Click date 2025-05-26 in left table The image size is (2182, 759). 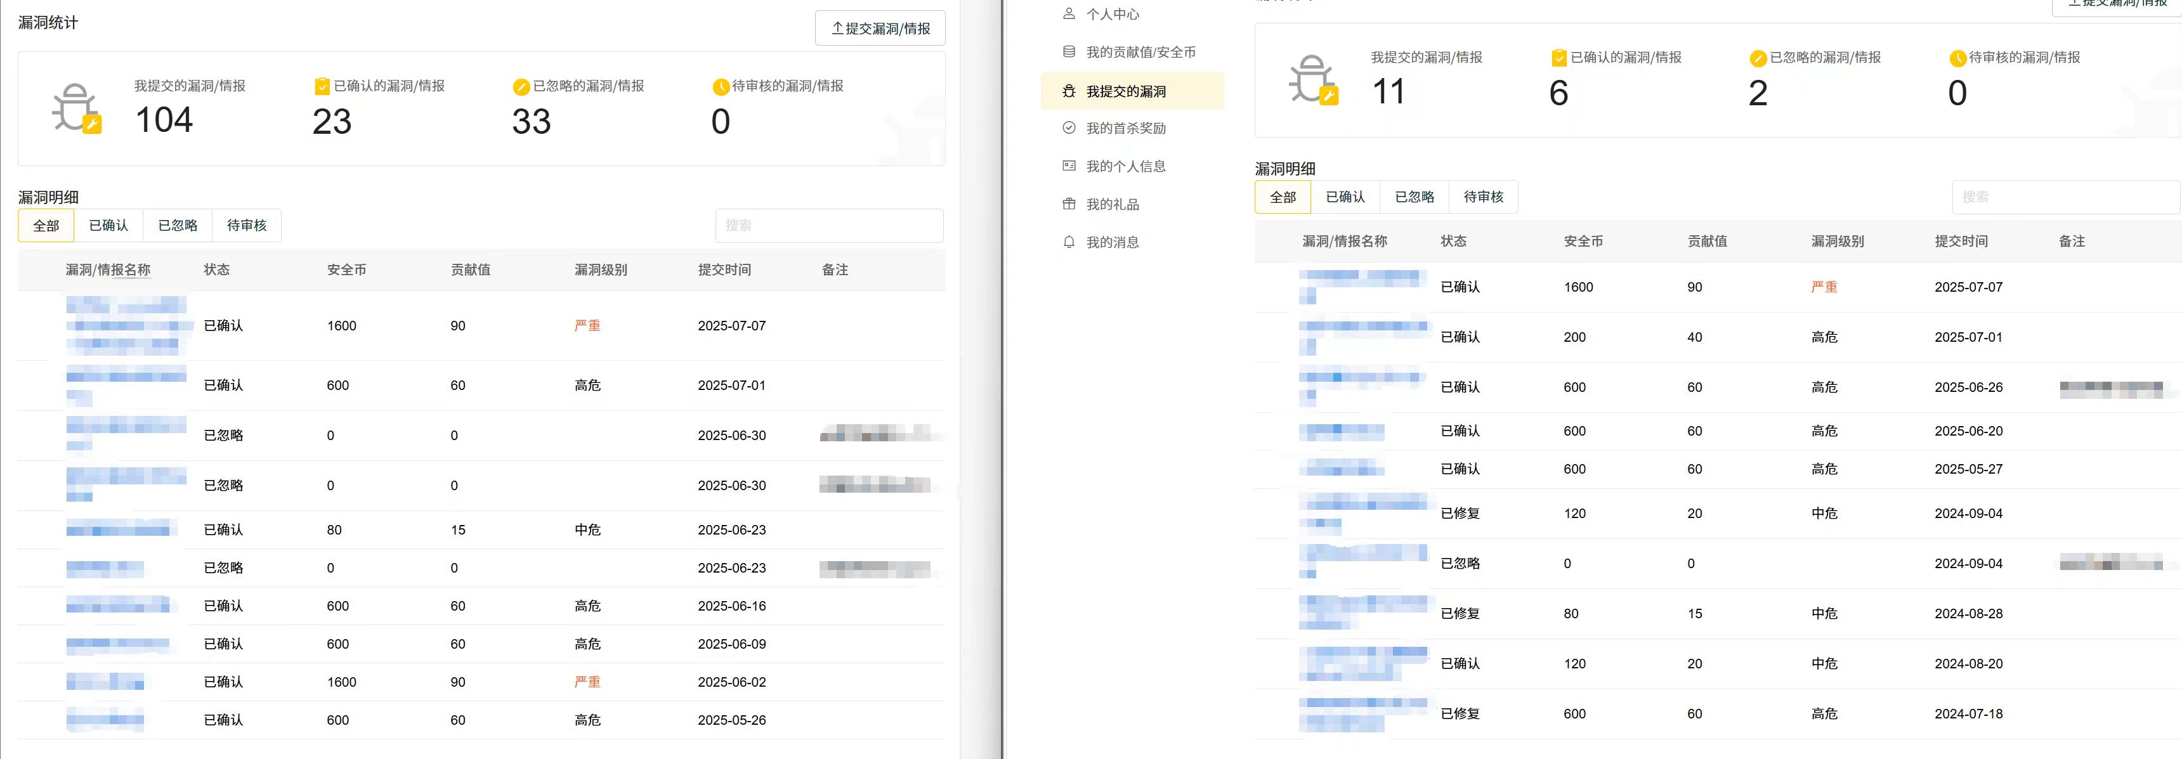(732, 720)
